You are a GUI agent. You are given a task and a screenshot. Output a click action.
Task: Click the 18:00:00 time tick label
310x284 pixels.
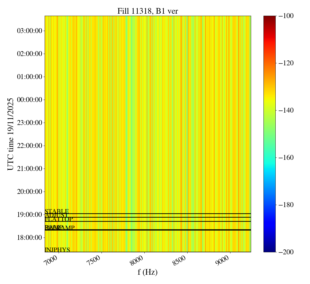pyautogui.click(x=29, y=238)
